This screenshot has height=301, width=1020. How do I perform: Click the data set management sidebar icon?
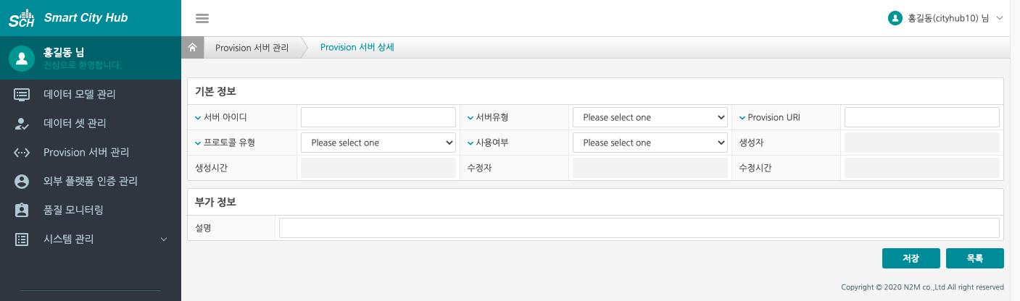pyautogui.click(x=22, y=123)
